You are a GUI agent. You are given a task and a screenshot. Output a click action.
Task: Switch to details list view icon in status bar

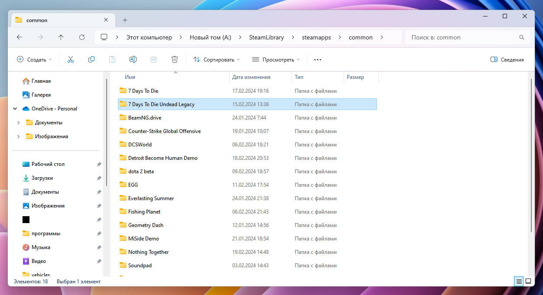pos(519,281)
